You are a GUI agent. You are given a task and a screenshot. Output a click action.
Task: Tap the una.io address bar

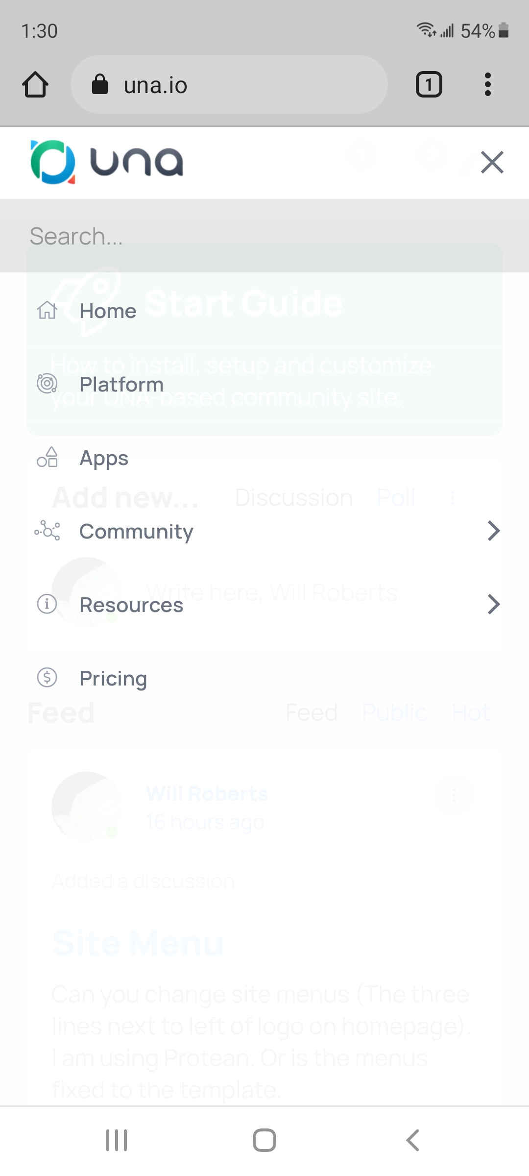click(x=229, y=85)
